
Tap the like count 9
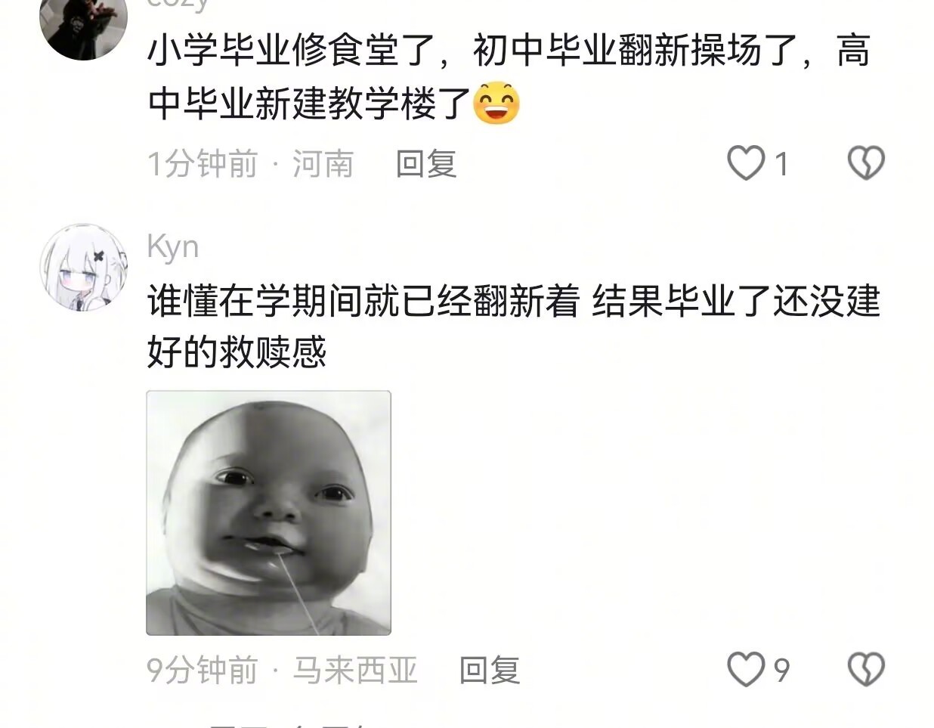click(782, 670)
